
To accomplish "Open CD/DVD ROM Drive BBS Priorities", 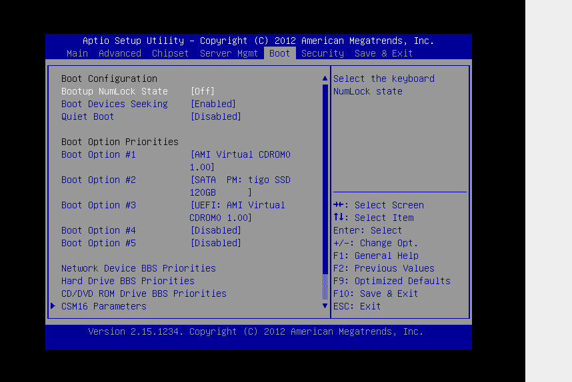I will coord(144,294).
